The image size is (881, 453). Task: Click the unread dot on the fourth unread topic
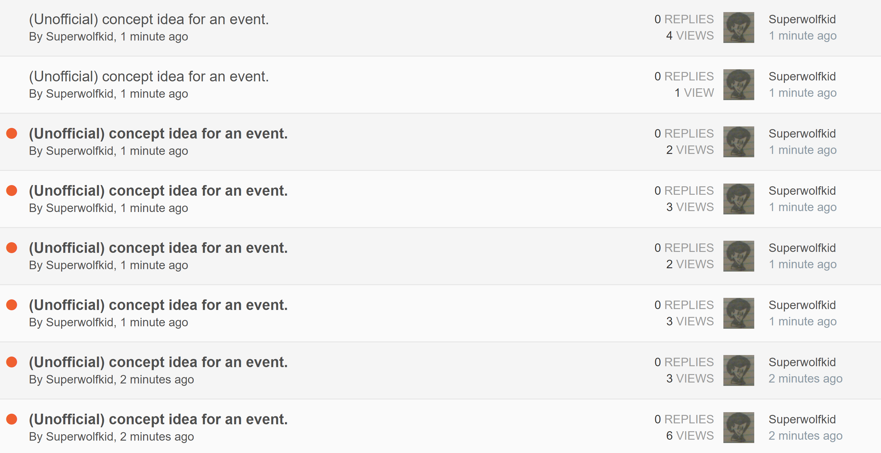pos(11,305)
